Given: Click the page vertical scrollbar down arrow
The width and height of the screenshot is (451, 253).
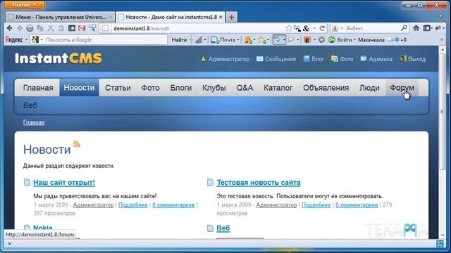Looking at the screenshot, I should coord(442,235).
